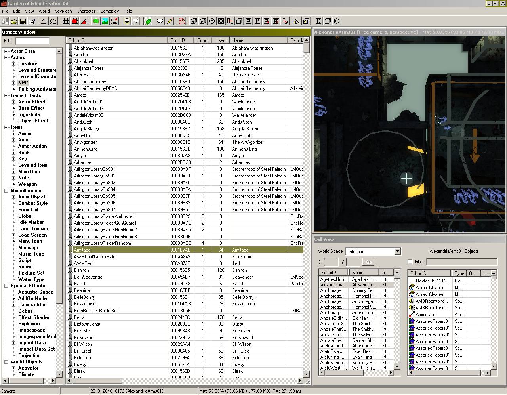
Task: Toggle the Snap to Grid icon
Action: click(x=65, y=21)
